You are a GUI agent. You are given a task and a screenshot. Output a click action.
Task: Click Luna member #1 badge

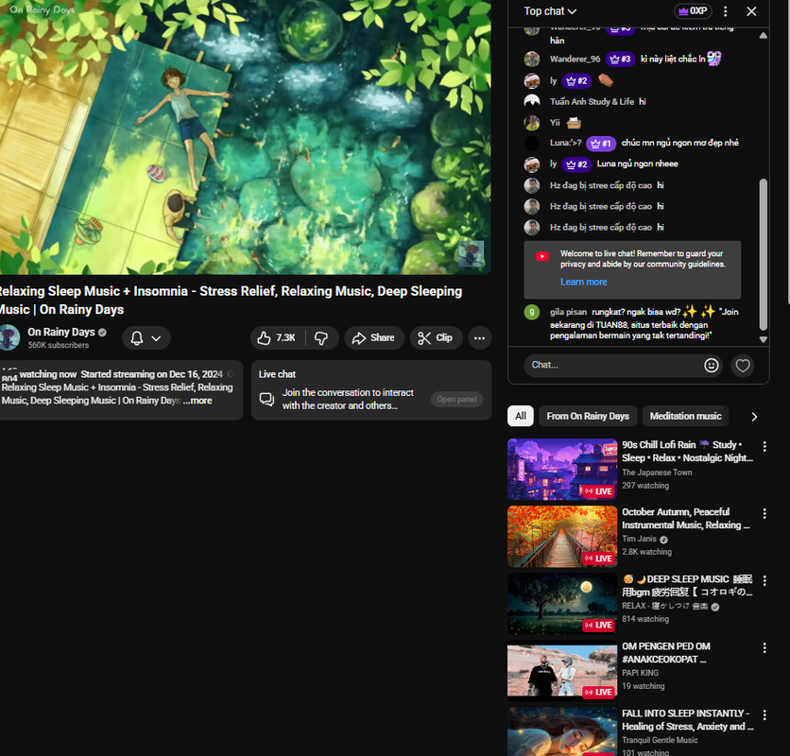(x=601, y=144)
